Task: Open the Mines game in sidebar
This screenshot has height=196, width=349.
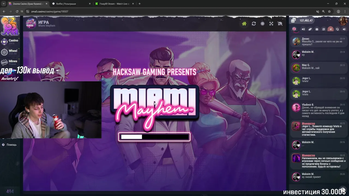Action: [x=10, y=62]
